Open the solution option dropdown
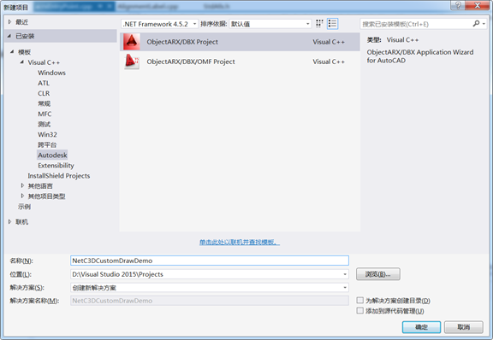The image size is (493, 340). tap(345, 288)
